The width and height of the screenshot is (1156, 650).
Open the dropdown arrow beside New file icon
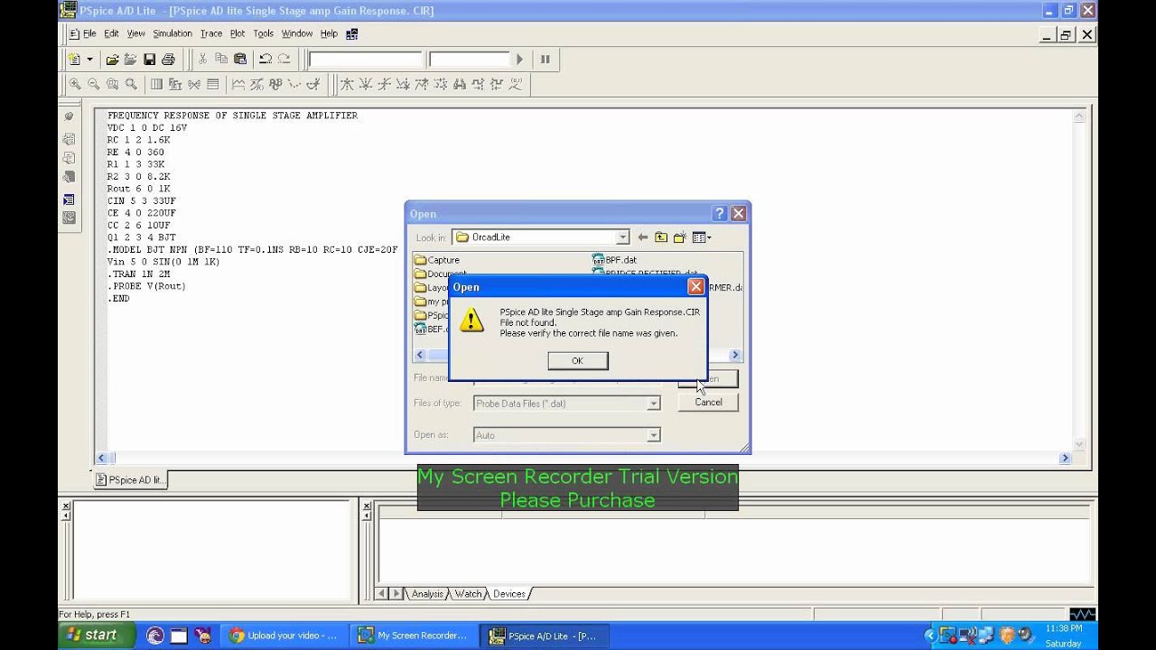(x=89, y=60)
